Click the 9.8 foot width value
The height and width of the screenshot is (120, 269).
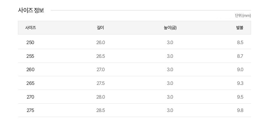point(240,110)
